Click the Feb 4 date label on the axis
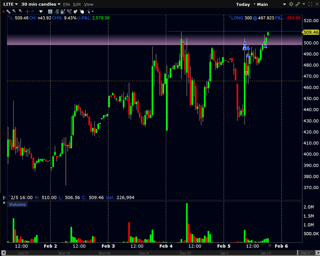This screenshot has width=320, height=256. 166,246
